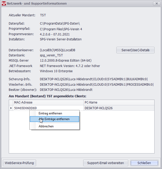The height and width of the screenshot is (169, 162).
Task: Choose 'Alle Einträge entfernen' menu entry
Action: [54, 119]
